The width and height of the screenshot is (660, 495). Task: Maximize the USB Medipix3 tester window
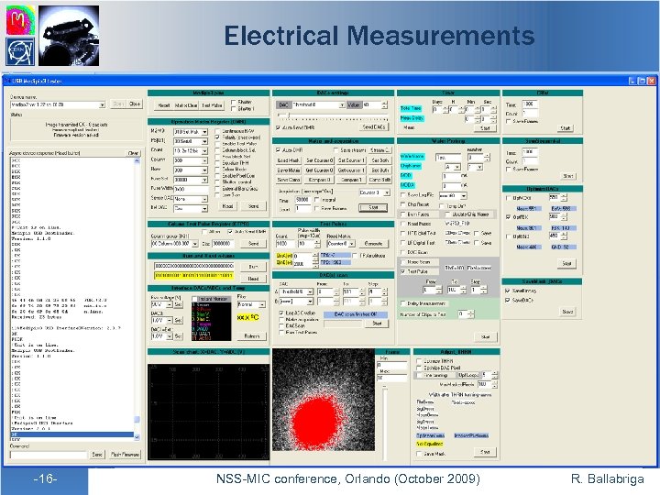click(642, 81)
